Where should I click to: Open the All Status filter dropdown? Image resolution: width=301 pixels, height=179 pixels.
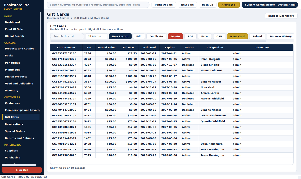pos(96,36)
